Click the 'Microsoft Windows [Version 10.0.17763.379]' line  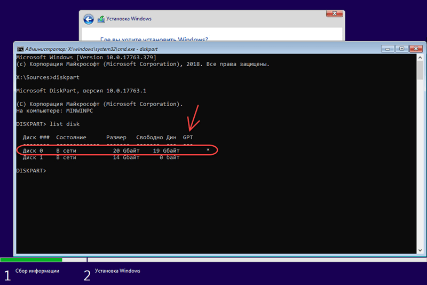(x=86, y=58)
